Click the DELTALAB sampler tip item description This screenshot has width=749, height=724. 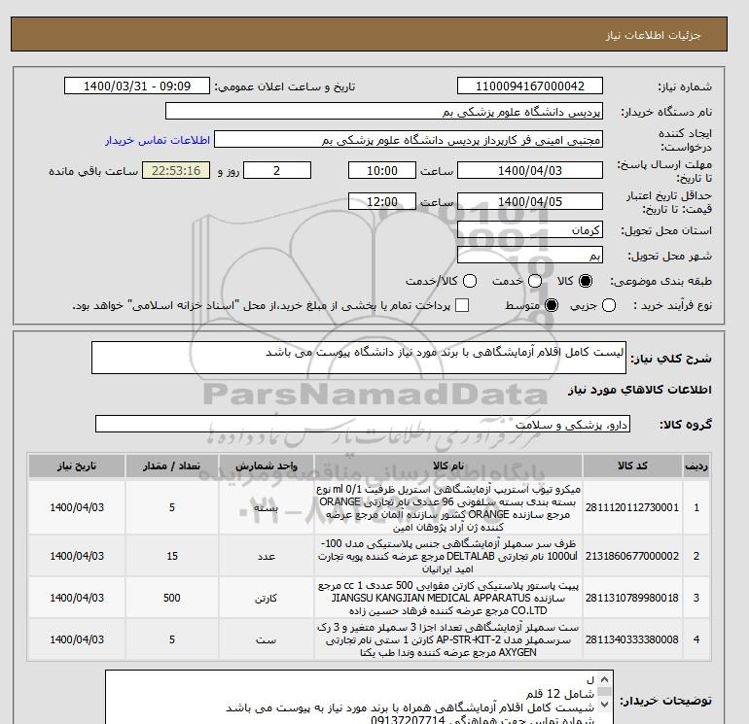[448, 556]
